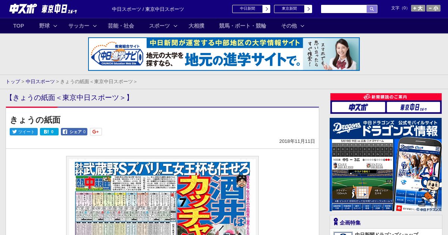Viewport: 448px width, 235px height.
Task: Go to the TOP menu item
Action: tap(19, 26)
